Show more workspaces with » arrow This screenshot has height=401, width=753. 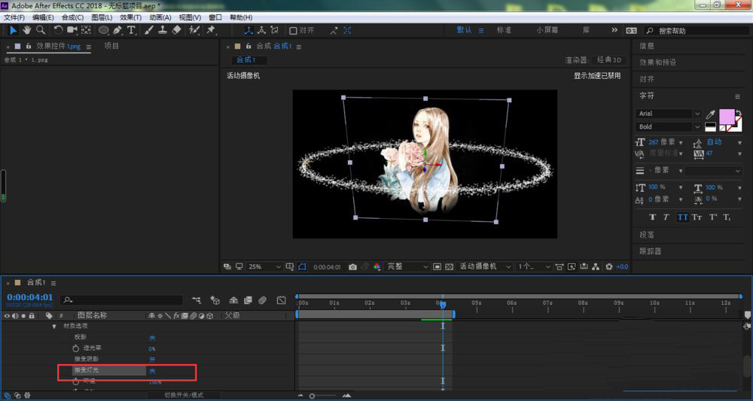coord(614,30)
